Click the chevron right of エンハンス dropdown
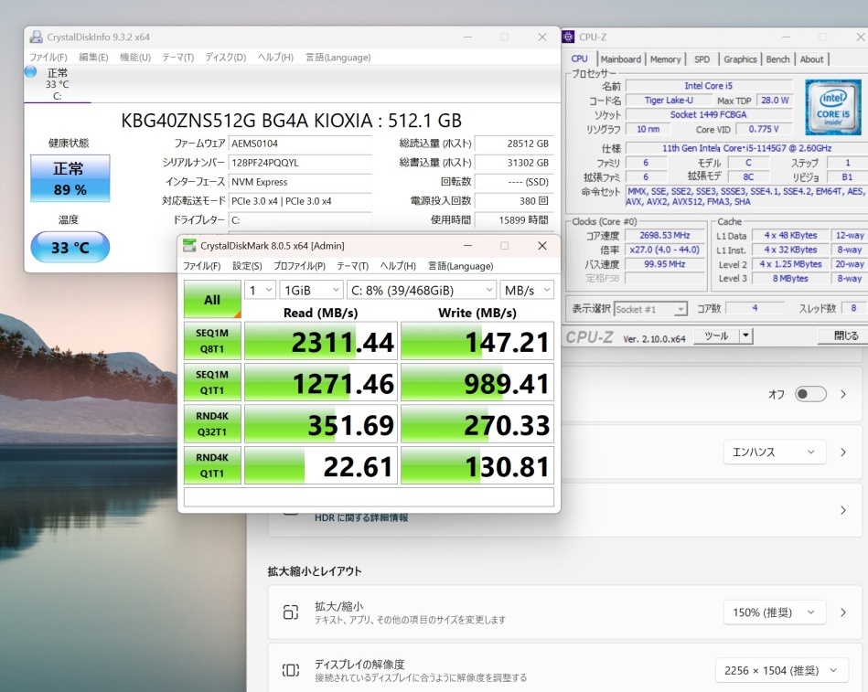 point(843,452)
